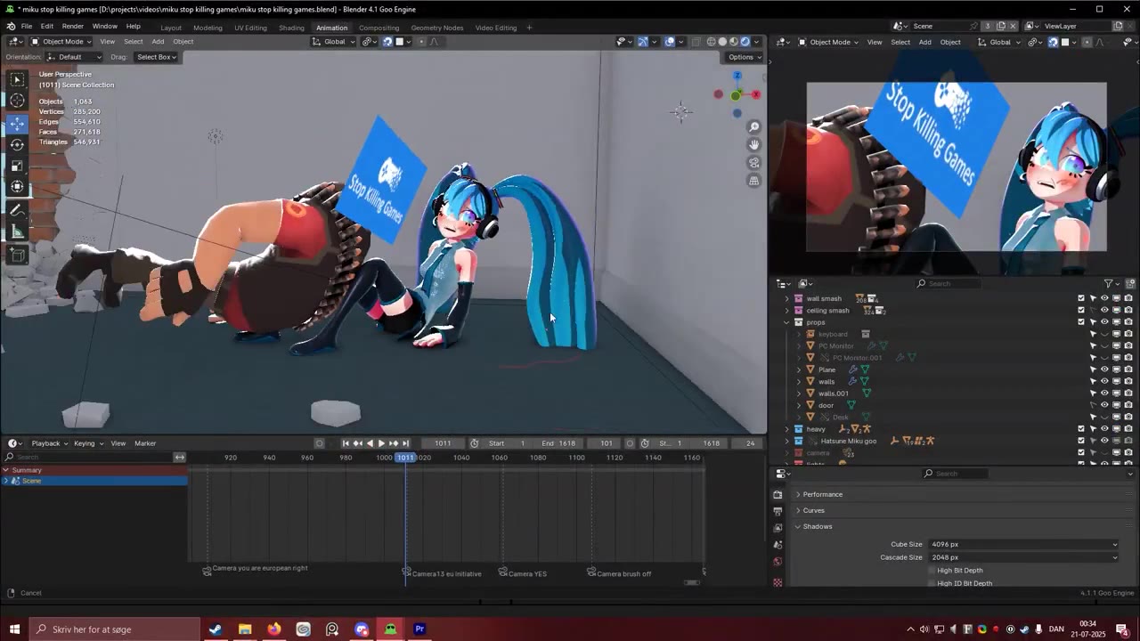Open the Object Mode dropdown in main viewport
Image resolution: width=1140 pixels, height=641 pixels.
click(x=61, y=42)
